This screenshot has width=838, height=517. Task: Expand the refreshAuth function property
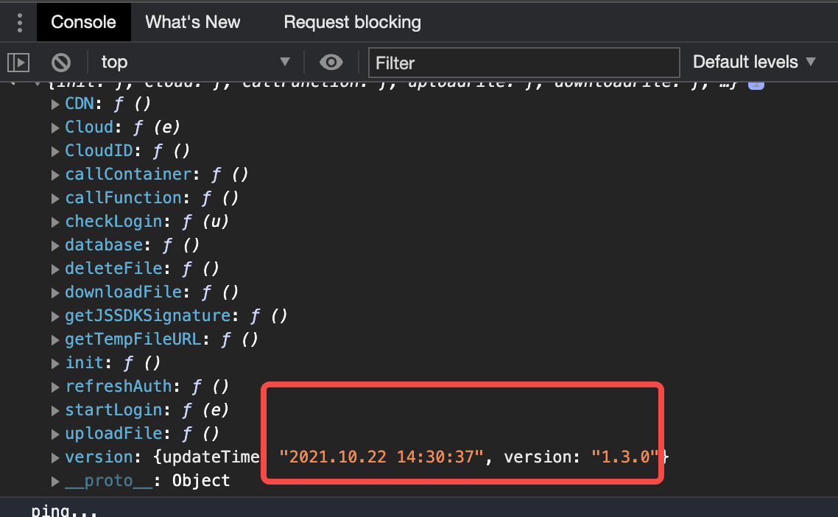(56, 386)
